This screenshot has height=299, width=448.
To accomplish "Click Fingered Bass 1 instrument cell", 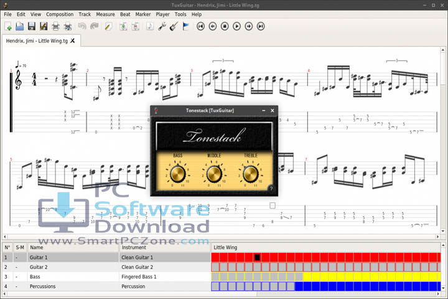I will (164, 277).
